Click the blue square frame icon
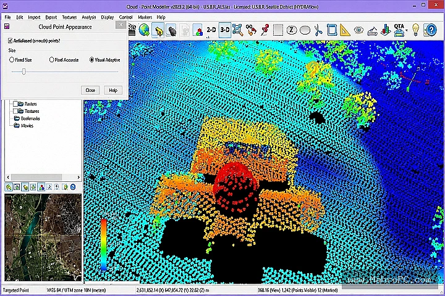The image size is (445, 296). pyautogui.click(x=331, y=30)
